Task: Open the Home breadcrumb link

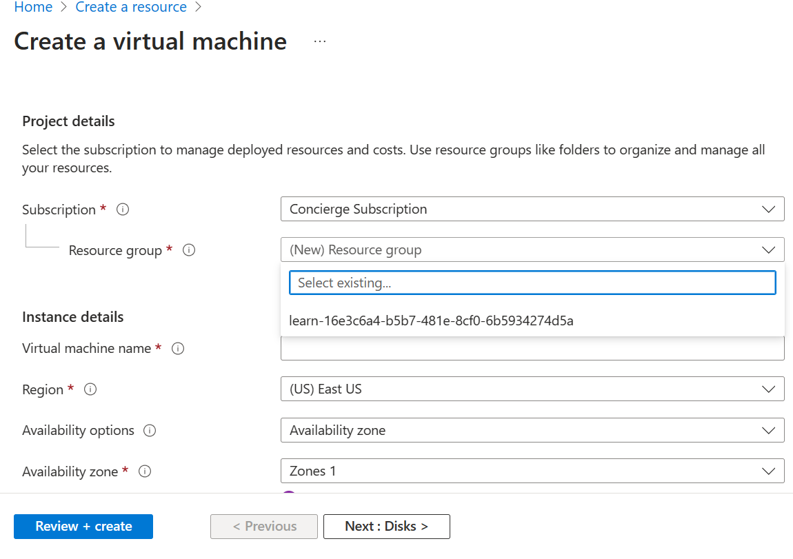Action: (33, 7)
